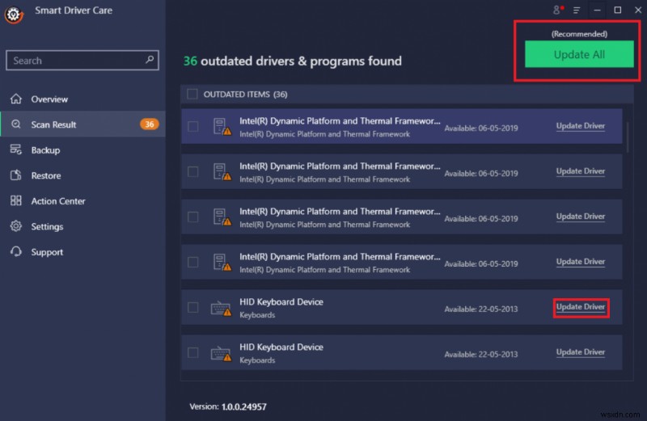Image resolution: width=647 pixels, height=421 pixels.
Task: Tick the checkbox of the second Intel Framework row
Action: (192, 171)
